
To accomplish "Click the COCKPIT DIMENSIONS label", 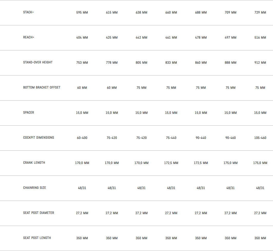I will point(38,138).
